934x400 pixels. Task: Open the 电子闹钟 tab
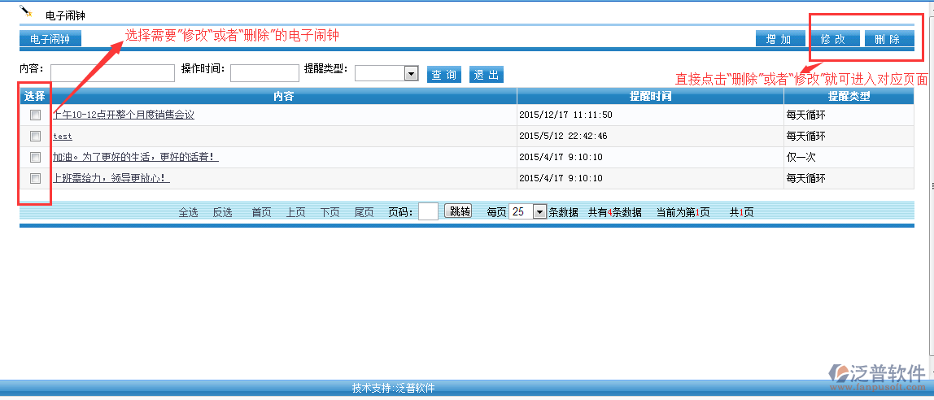pyautogui.click(x=50, y=39)
